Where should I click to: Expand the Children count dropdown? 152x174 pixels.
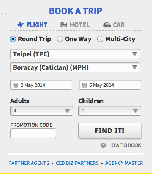coord(109,111)
